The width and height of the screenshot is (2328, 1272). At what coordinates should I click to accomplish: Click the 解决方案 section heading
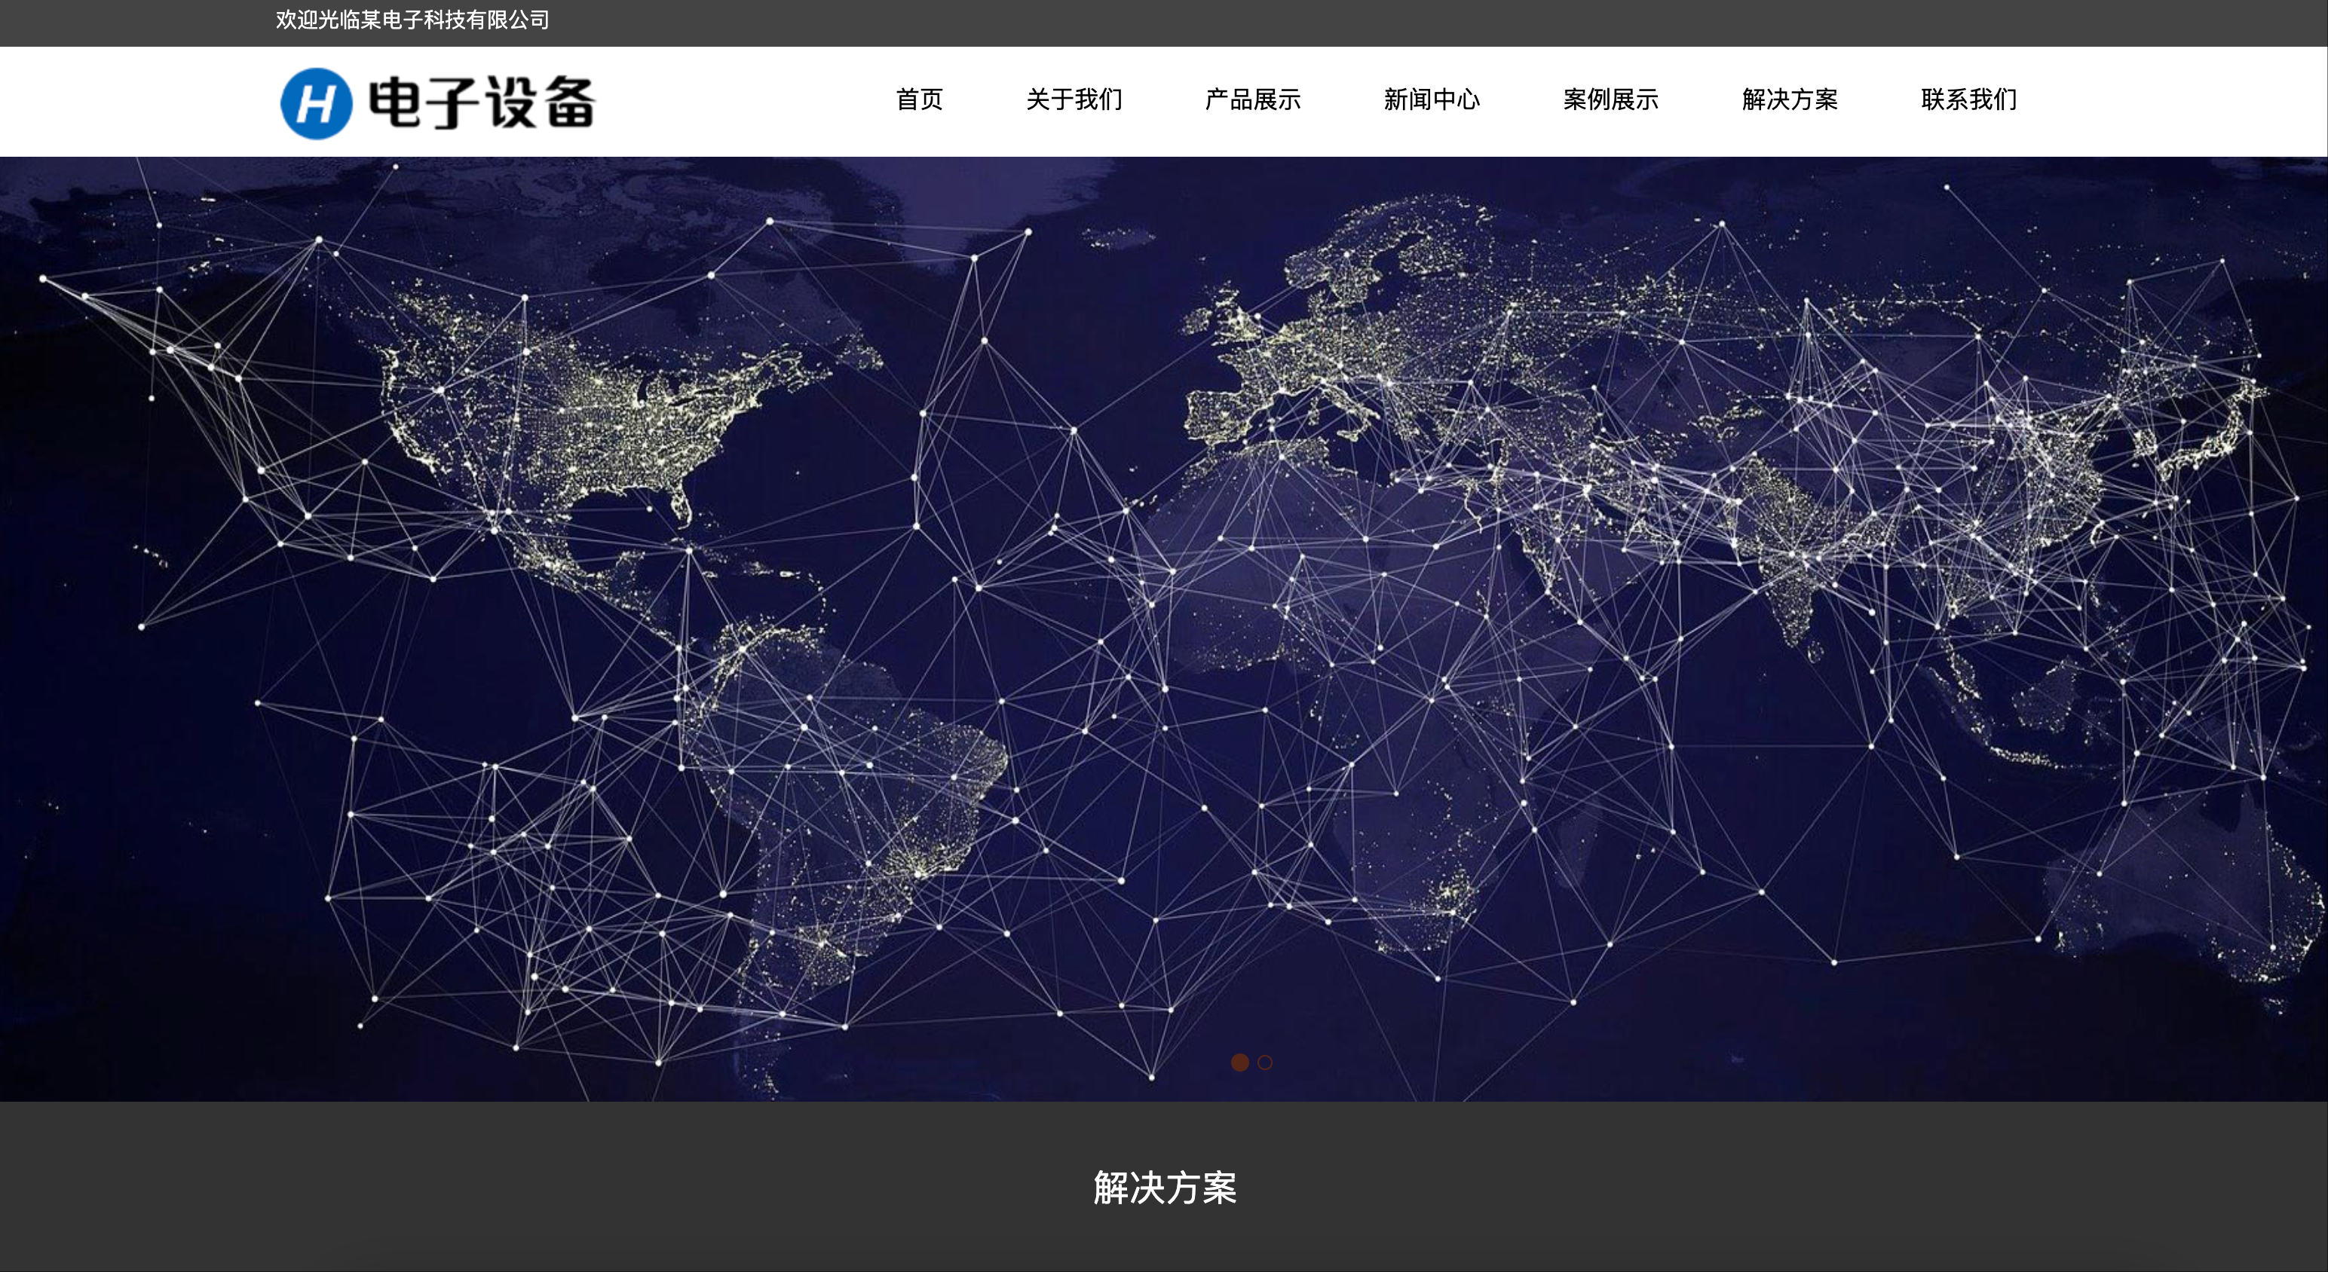(x=1164, y=1187)
